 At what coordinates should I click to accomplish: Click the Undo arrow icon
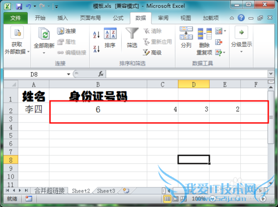tap(28, 7)
